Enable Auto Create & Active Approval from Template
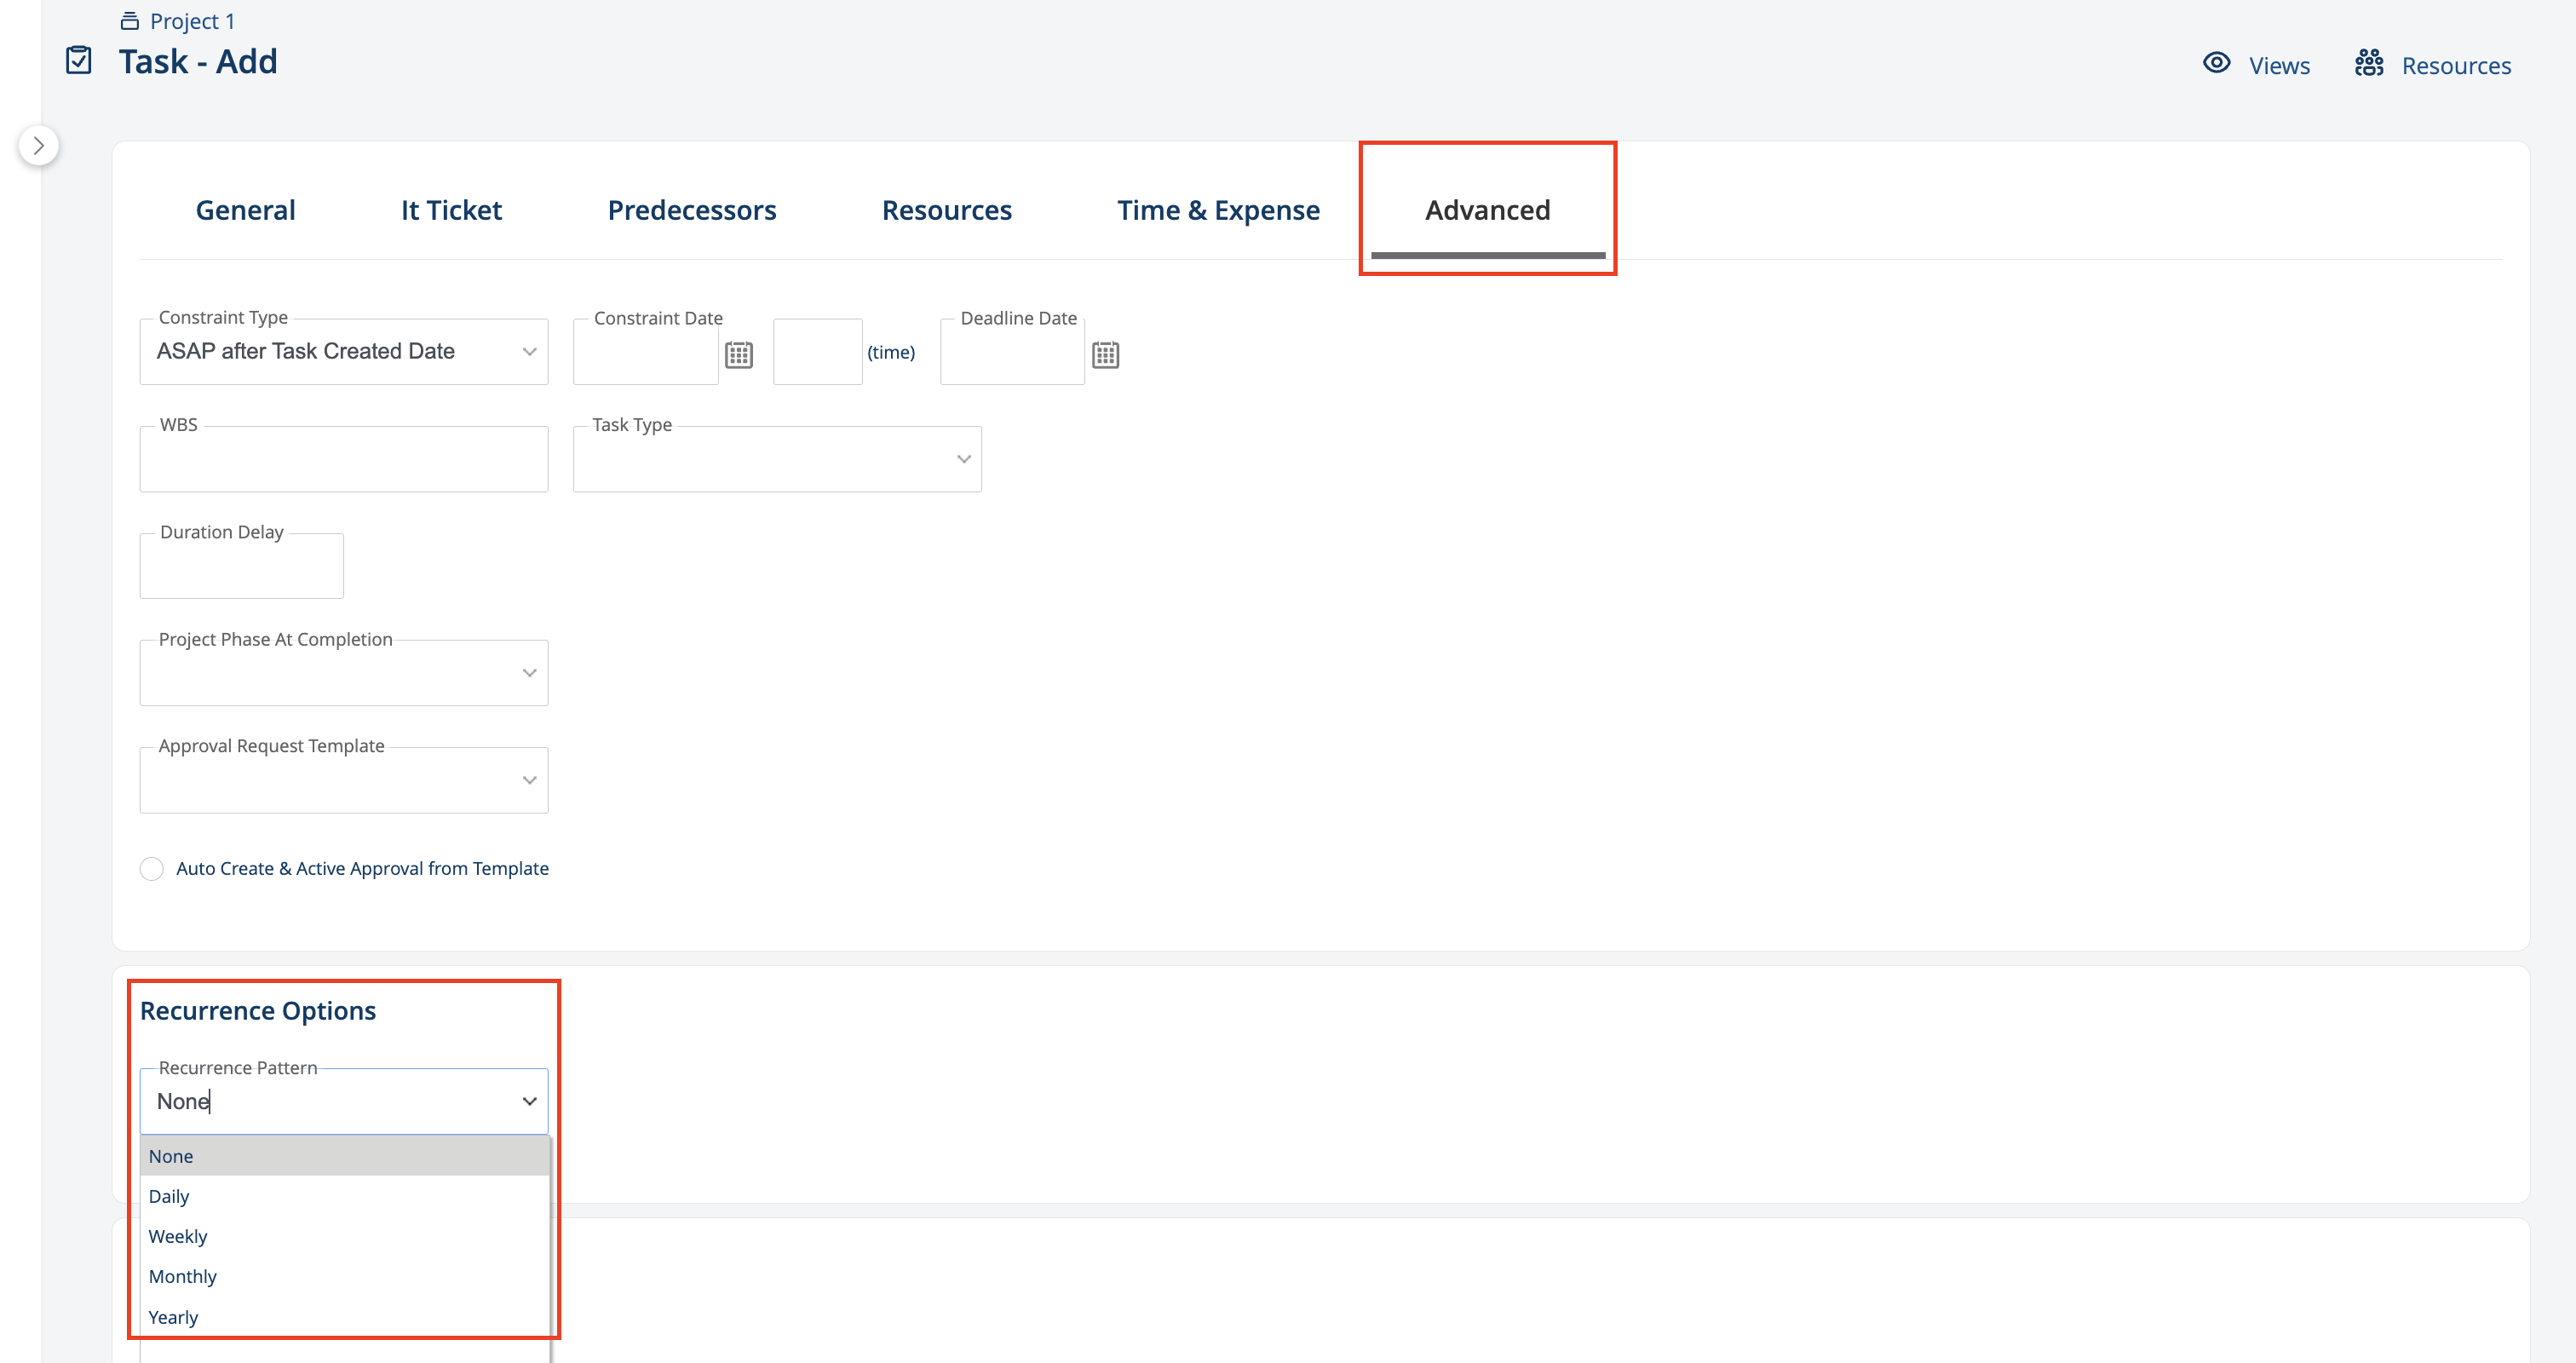This screenshot has height=1363, width=2576. [x=152, y=868]
